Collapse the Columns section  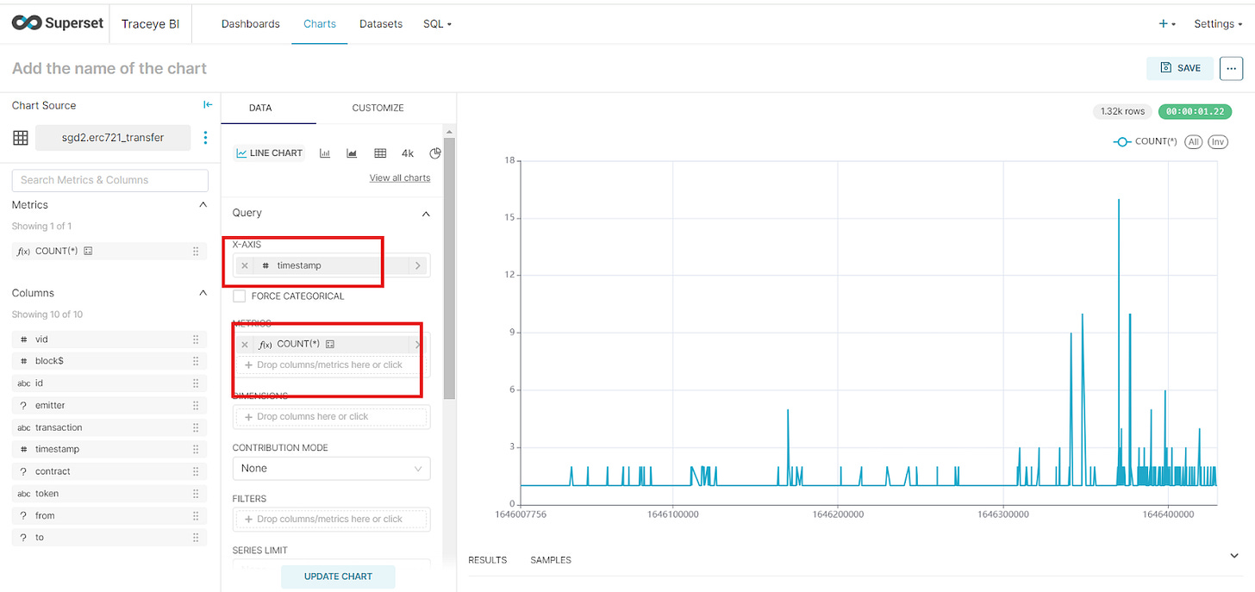point(203,293)
